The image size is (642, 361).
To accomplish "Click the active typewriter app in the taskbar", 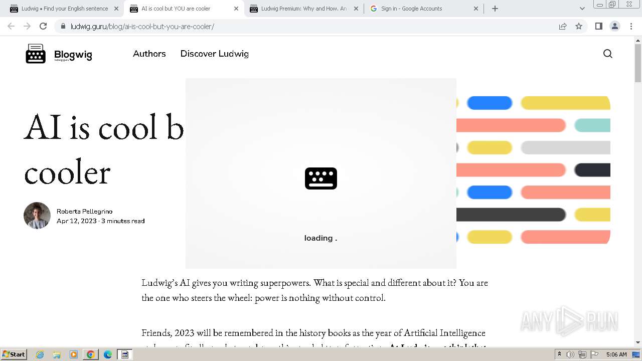I will pyautogui.click(x=125, y=354).
